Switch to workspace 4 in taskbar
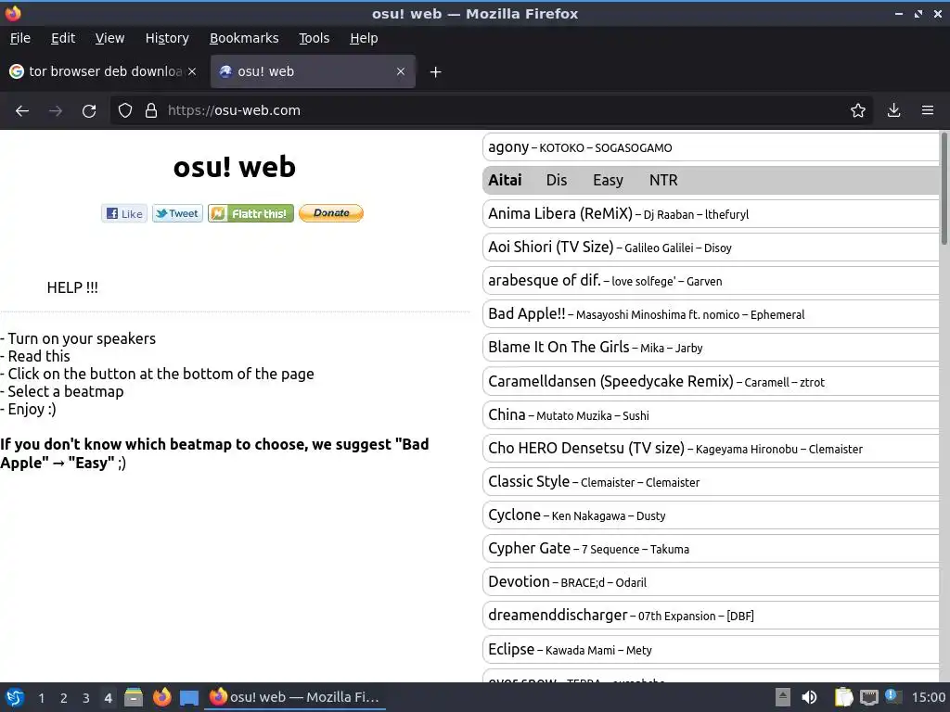The height and width of the screenshot is (712, 950). tap(108, 698)
